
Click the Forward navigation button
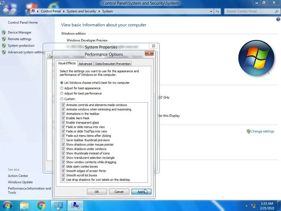click(x=14, y=11)
